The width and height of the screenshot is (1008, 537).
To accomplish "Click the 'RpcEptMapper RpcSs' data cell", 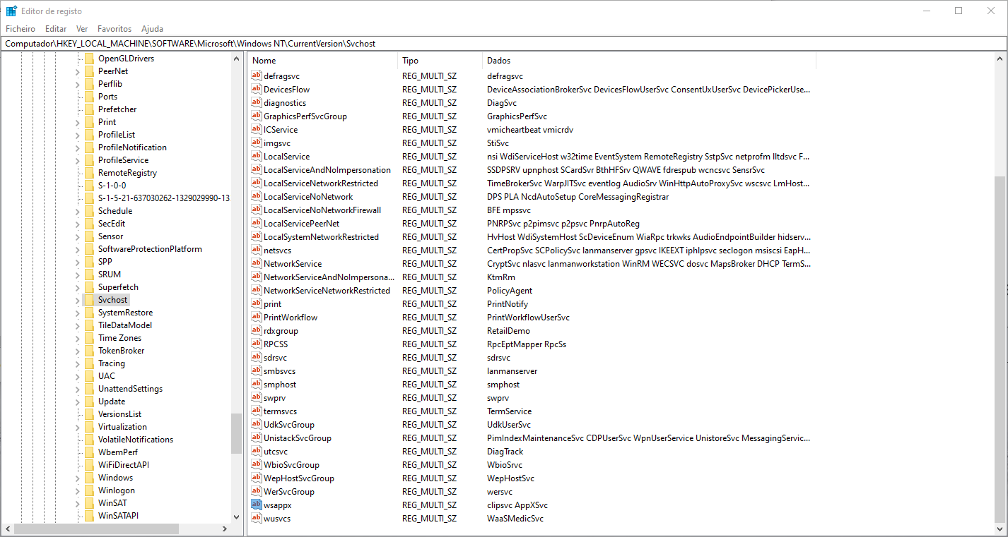I will point(527,344).
